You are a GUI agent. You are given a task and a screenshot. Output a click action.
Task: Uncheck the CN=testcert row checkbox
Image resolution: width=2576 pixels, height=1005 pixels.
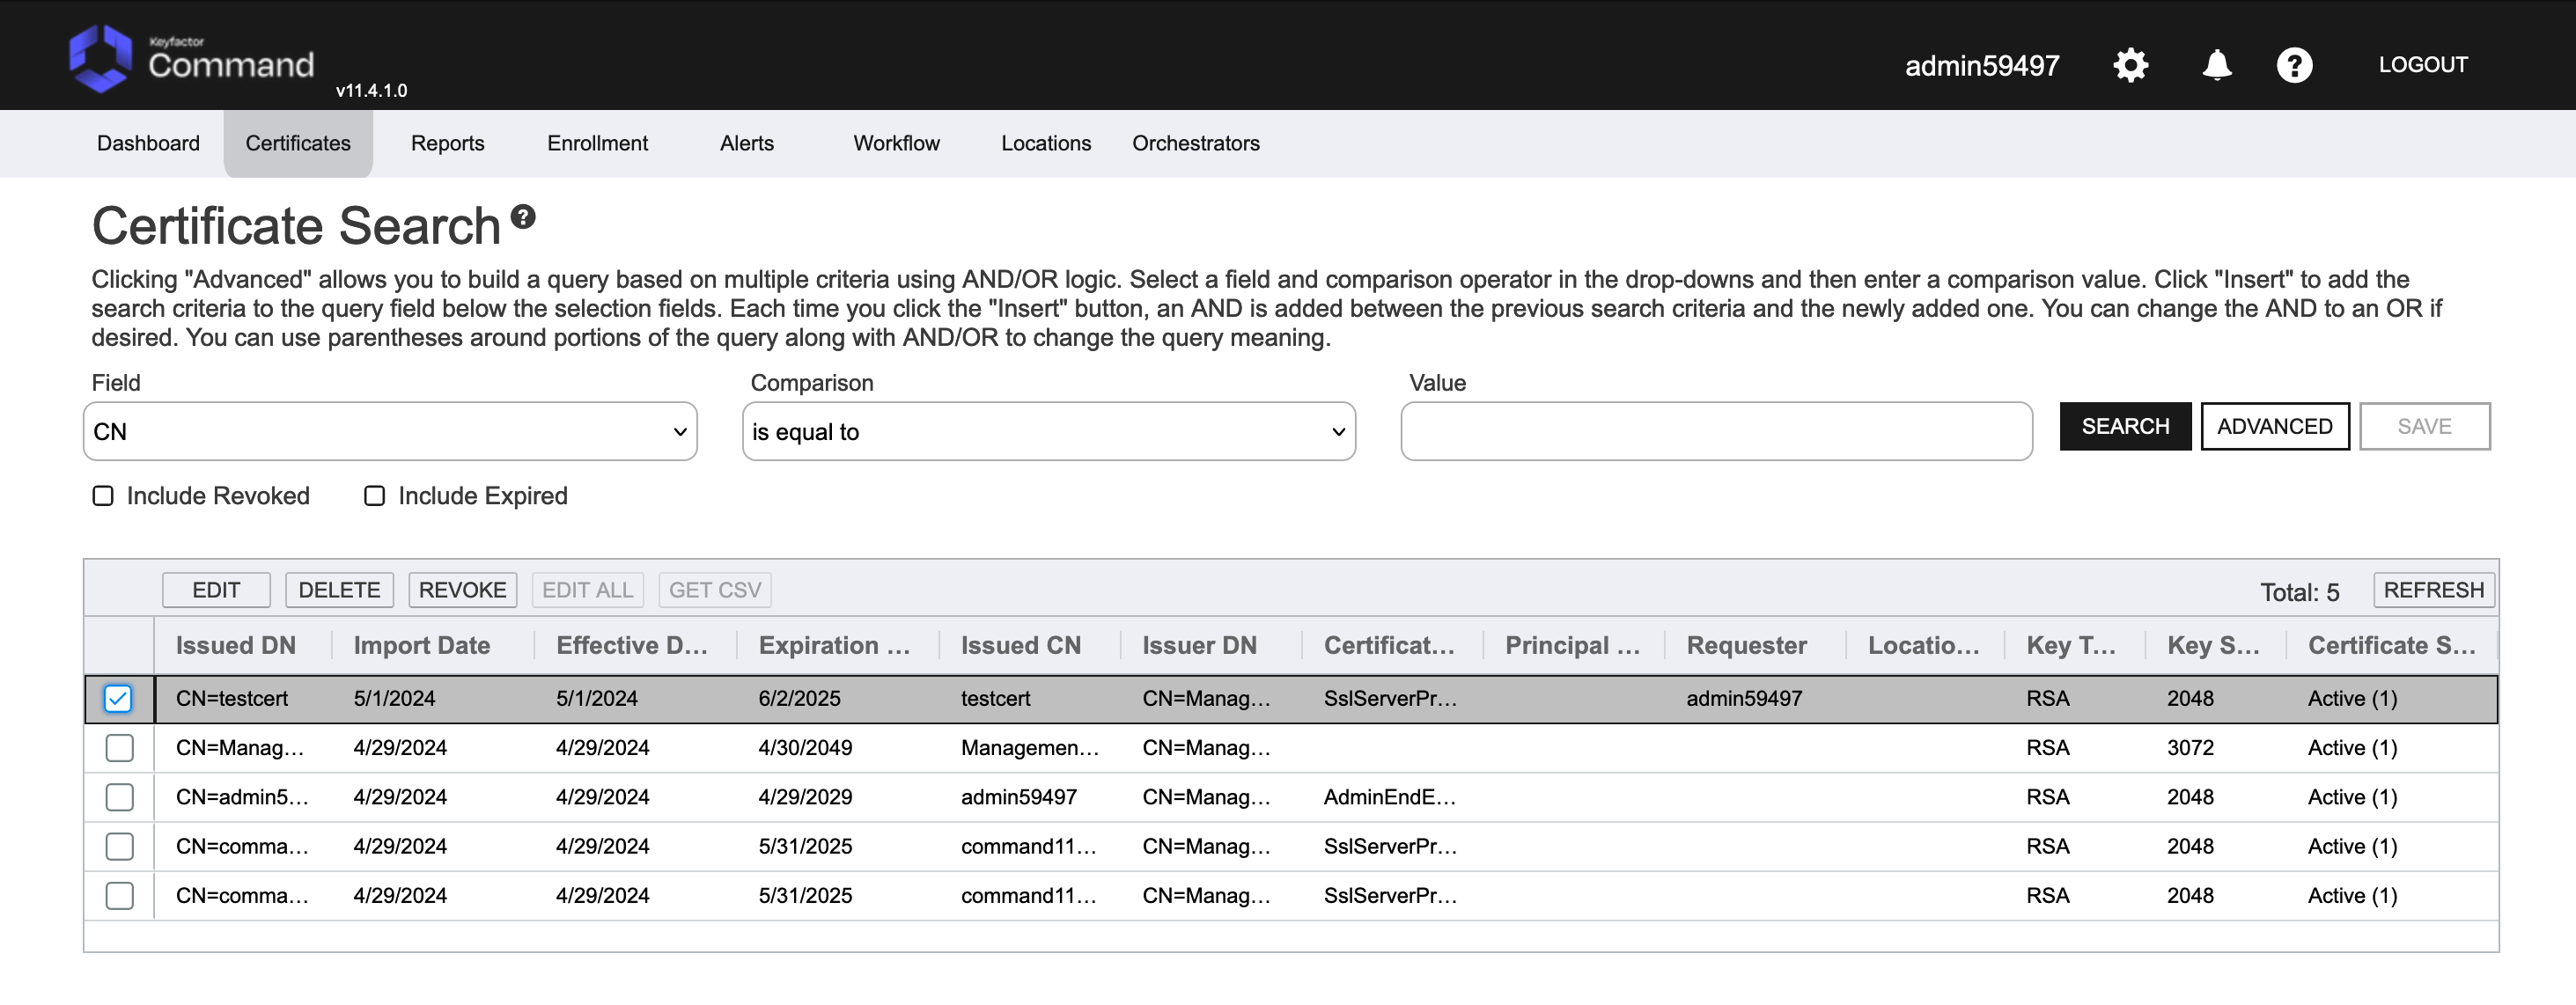click(x=118, y=698)
